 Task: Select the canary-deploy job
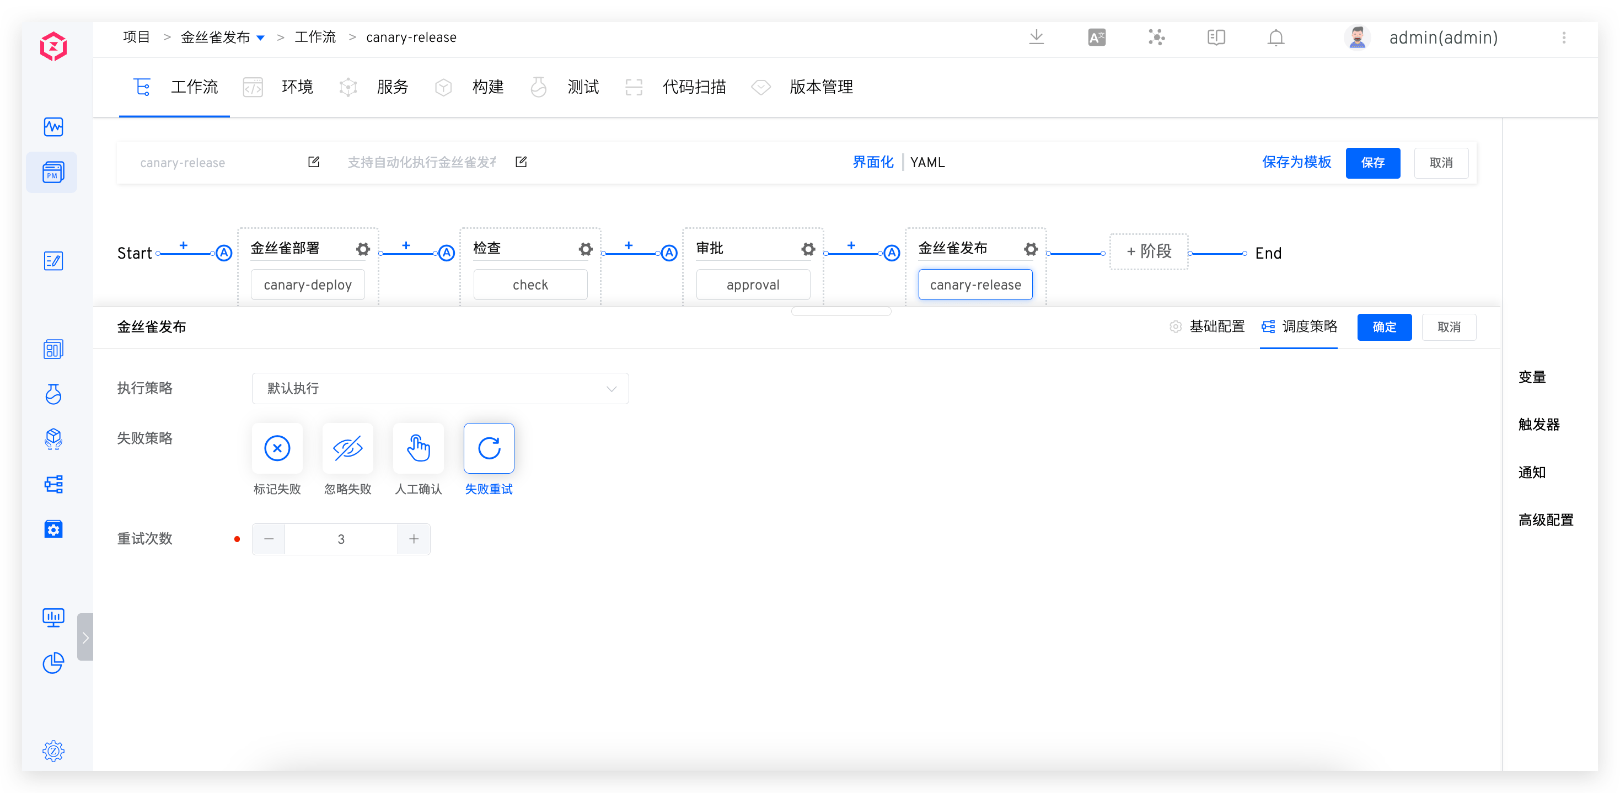click(308, 285)
